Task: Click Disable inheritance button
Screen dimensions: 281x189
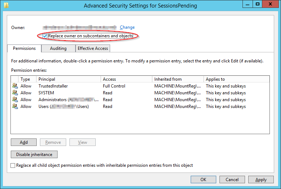Action: pyautogui.click(x=34, y=154)
